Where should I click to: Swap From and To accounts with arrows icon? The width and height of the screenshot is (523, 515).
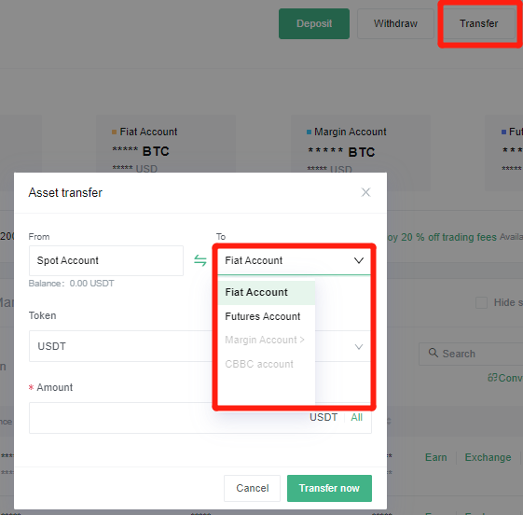pos(200,260)
